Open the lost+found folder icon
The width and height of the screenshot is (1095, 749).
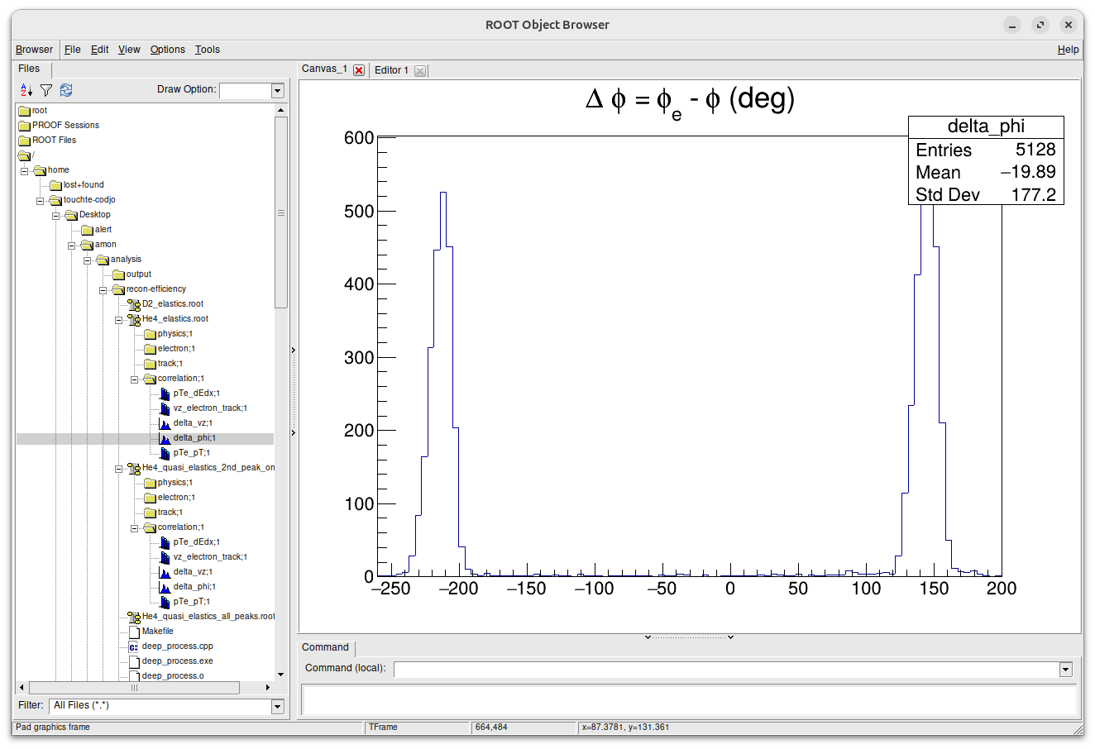tap(55, 185)
